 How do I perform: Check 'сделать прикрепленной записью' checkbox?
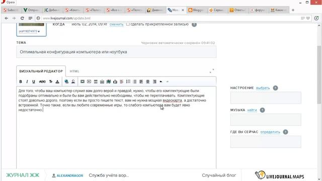pyautogui.click(x=128, y=24)
